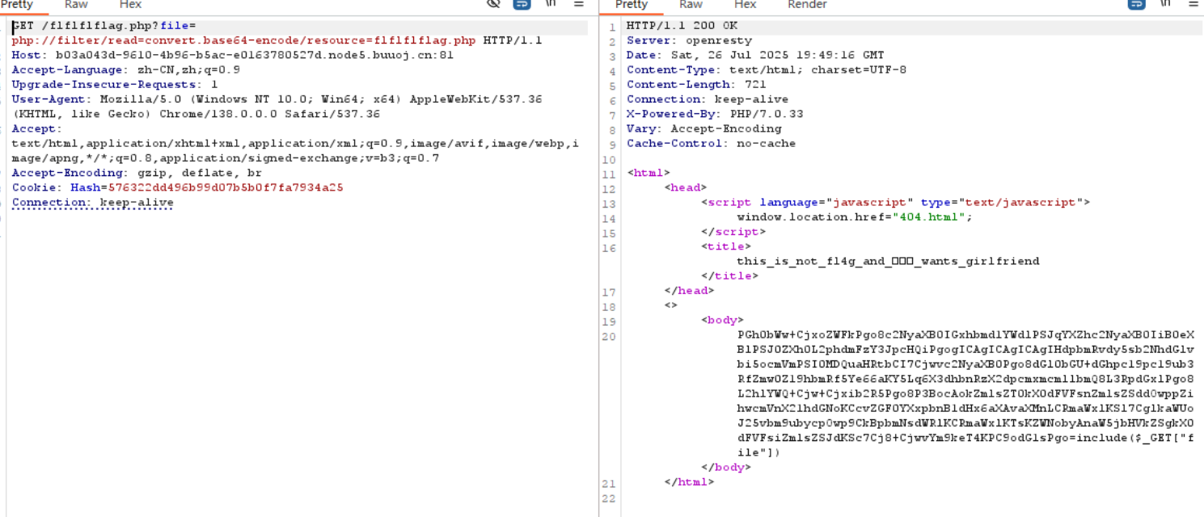Toggle non-printable \n icon in response pane
Viewport: 1204px width, 517px height.
tap(1165, 4)
